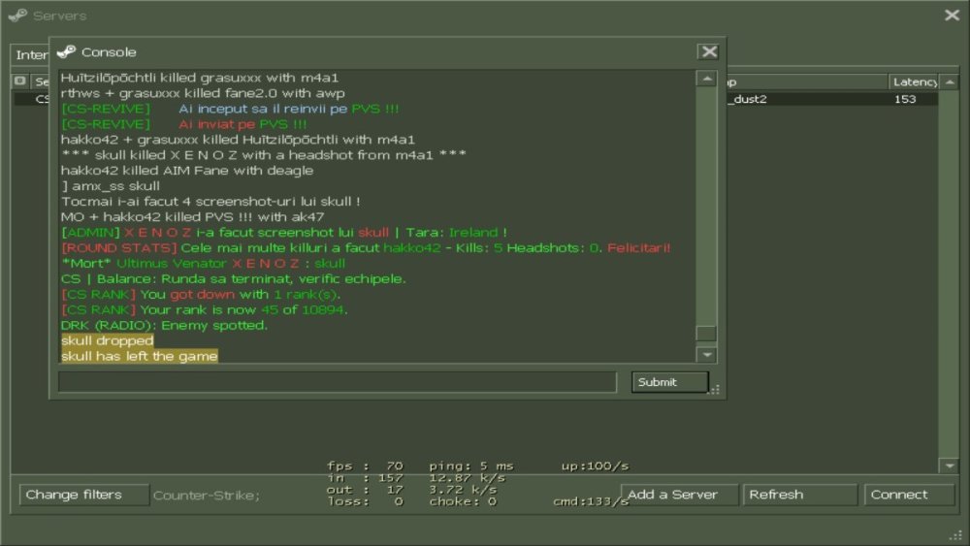Screen dimensions: 970x546
Task: Click the '[ROUND STATS]' console line
Action: coord(366,248)
